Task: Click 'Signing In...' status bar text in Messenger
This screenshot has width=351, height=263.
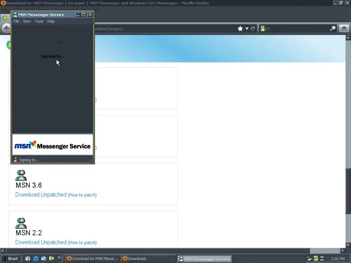Action: (29, 160)
